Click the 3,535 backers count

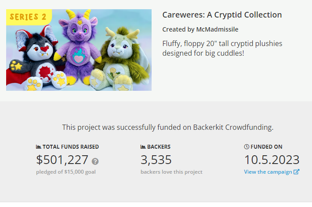tap(156, 160)
